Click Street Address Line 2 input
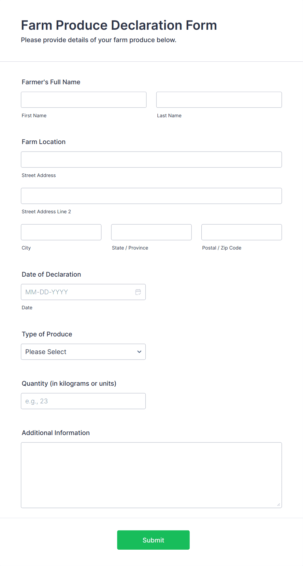This screenshot has width=303, height=566. click(x=151, y=196)
